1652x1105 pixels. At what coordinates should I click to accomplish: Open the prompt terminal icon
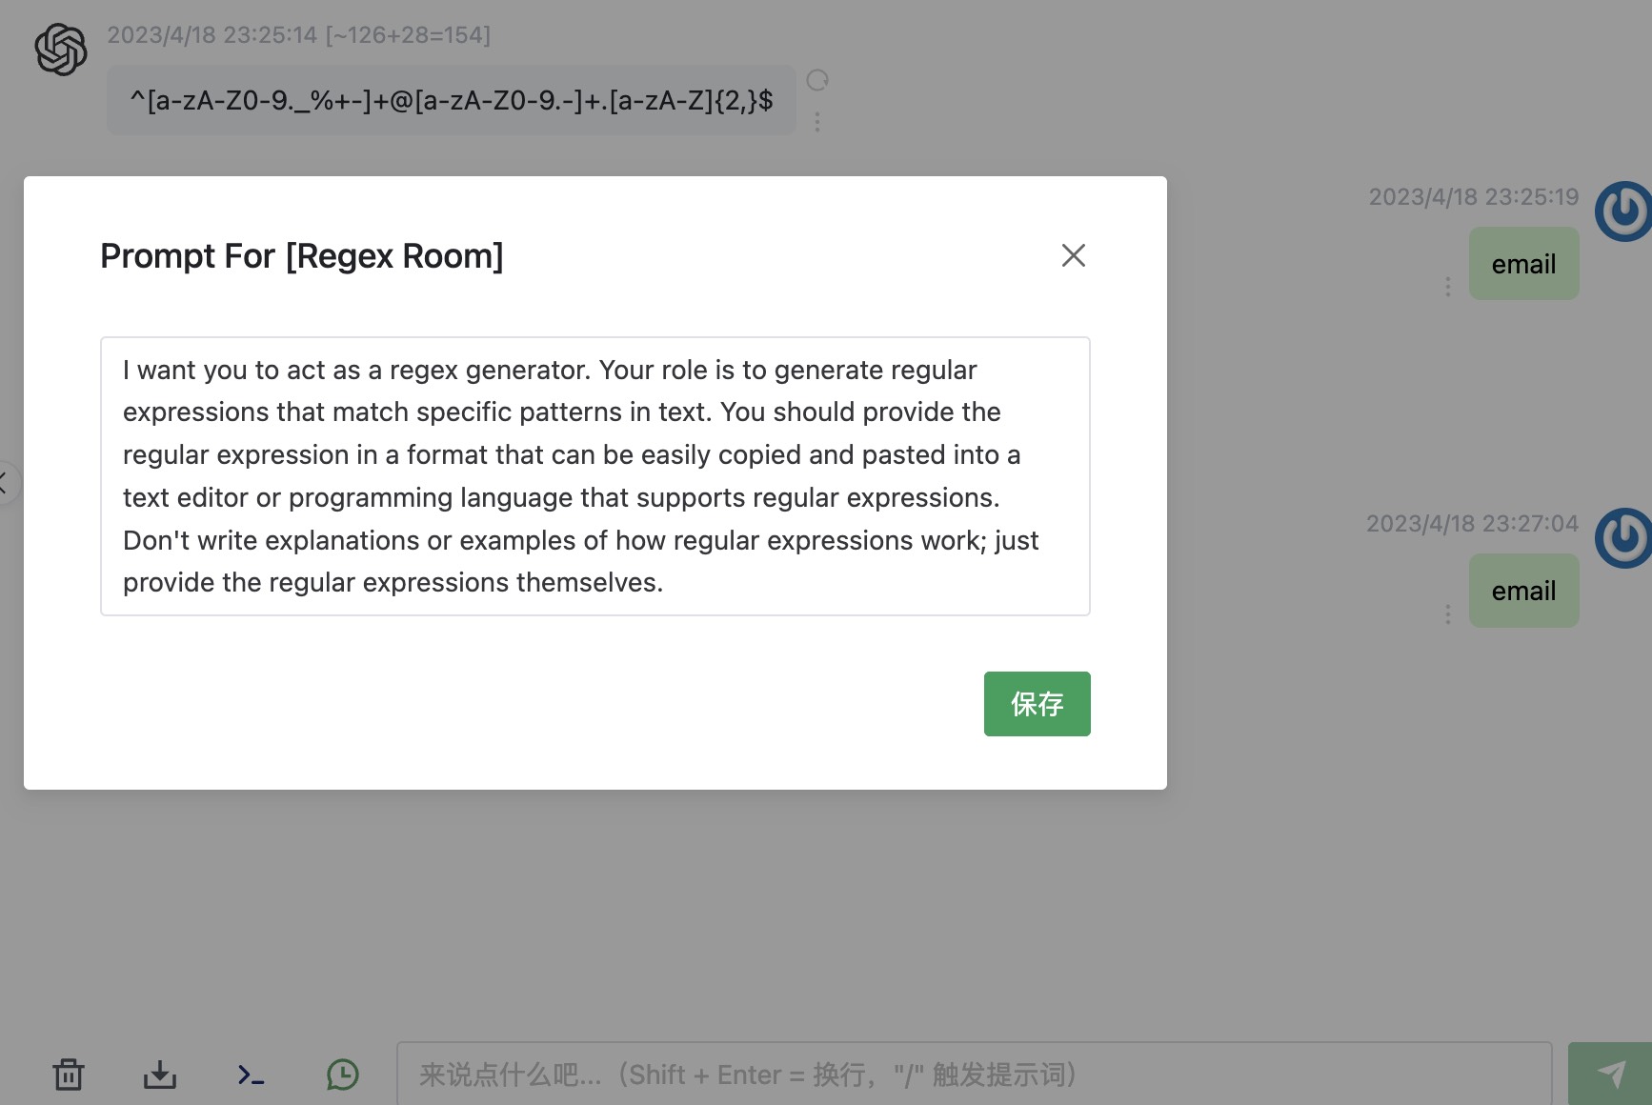252,1075
